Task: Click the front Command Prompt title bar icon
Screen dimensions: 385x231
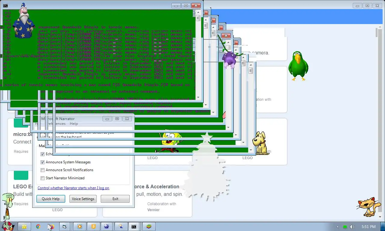Action: 5,5
